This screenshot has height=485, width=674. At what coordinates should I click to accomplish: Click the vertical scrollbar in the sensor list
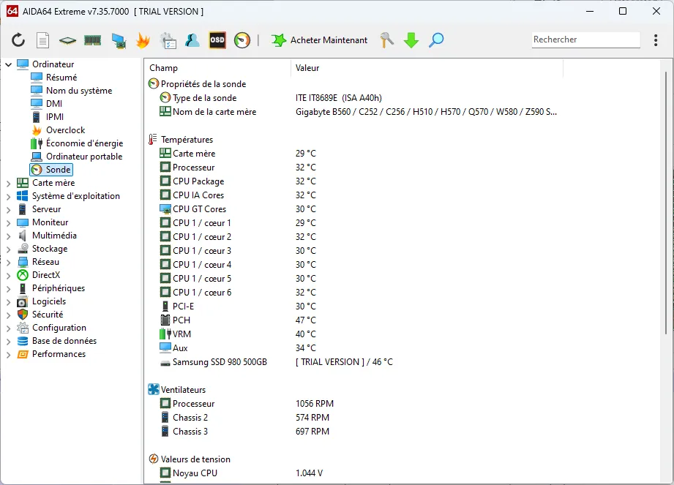tap(666, 203)
